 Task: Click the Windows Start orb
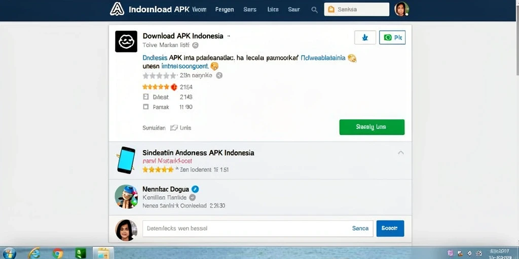pyautogui.click(x=9, y=253)
